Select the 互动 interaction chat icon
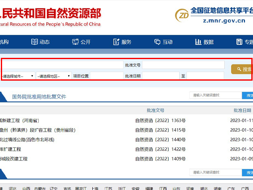Image resolution: width=253 pixels, height=190 pixels. [157, 42]
